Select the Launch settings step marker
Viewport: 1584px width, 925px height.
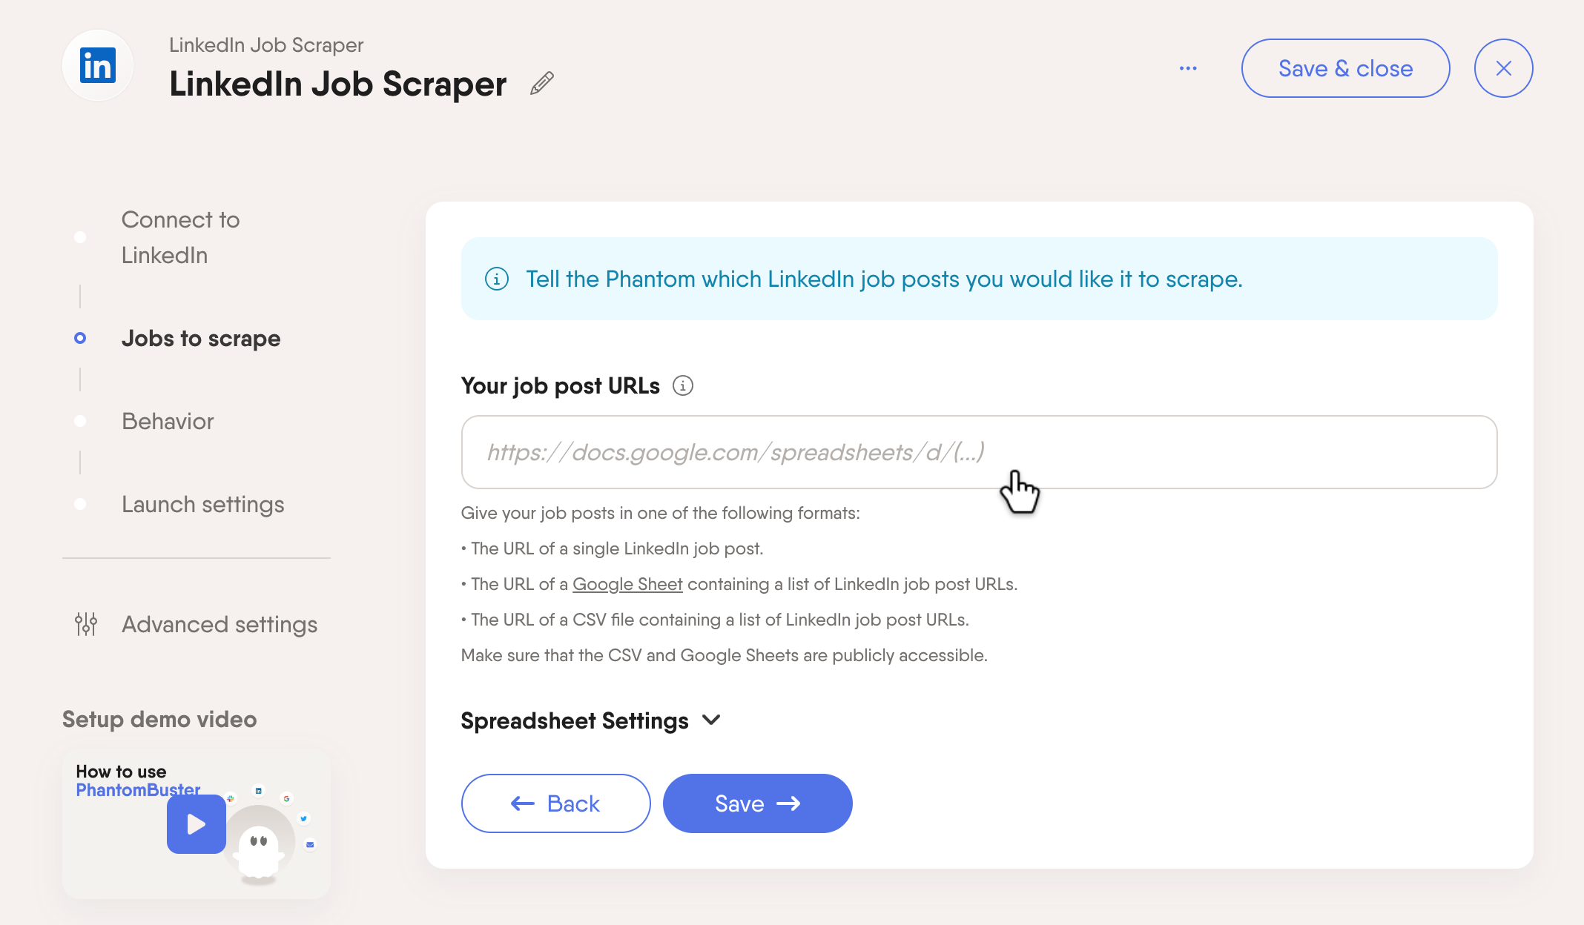(79, 505)
